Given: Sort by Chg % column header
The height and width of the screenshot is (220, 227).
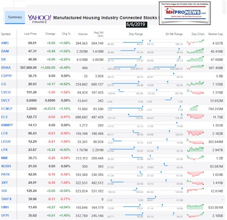Looking at the screenshot, I should (66, 34).
